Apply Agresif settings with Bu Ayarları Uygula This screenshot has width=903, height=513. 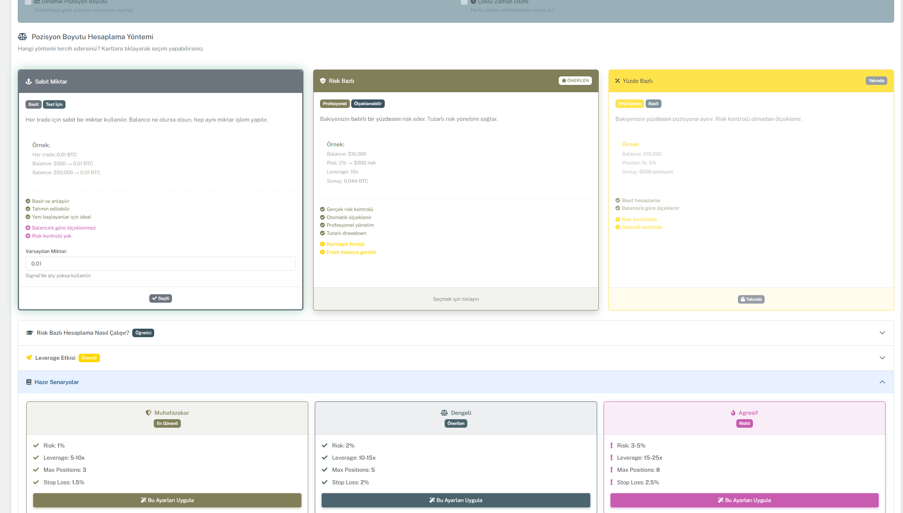(x=744, y=500)
